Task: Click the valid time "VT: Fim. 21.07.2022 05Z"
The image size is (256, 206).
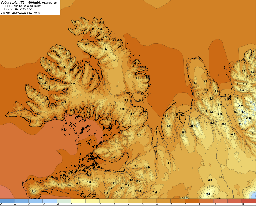Action: [x=16, y=13]
